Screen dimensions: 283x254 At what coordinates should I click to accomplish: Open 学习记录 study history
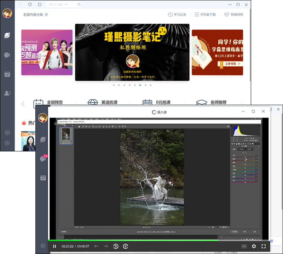177,15
